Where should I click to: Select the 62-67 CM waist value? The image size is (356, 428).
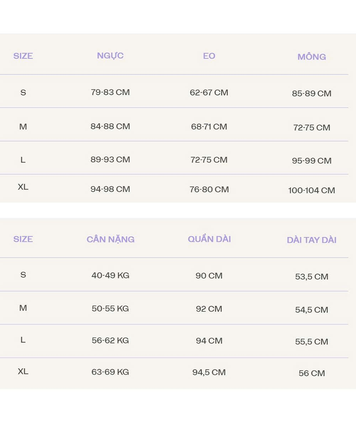coord(209,93)
